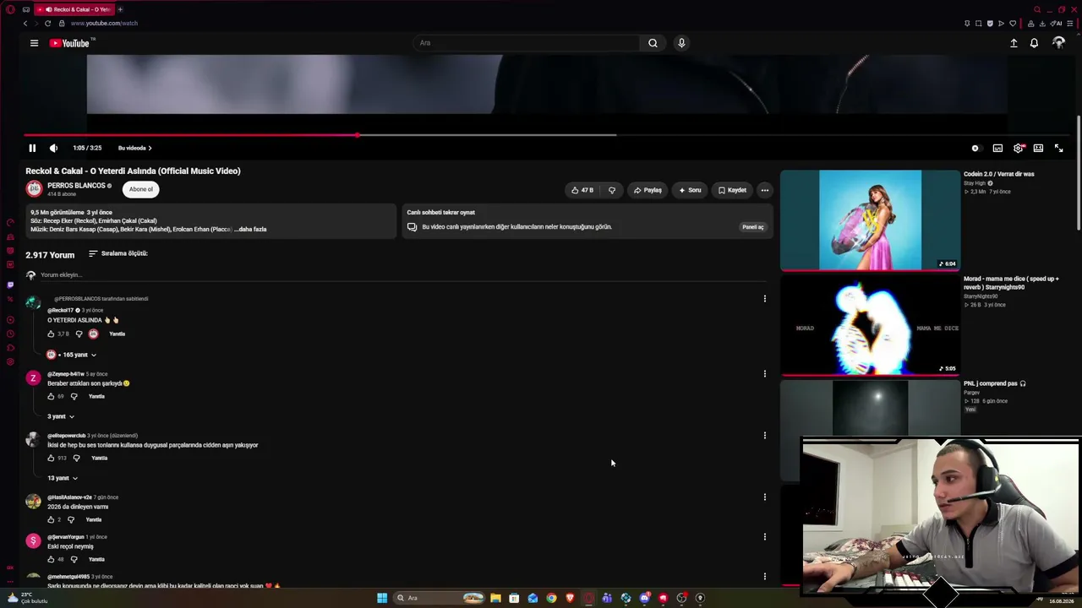This screenshot has height=608, width=1082.
Task: Open options for the @Zeynep-h4l1w comment
Action: 765,373
